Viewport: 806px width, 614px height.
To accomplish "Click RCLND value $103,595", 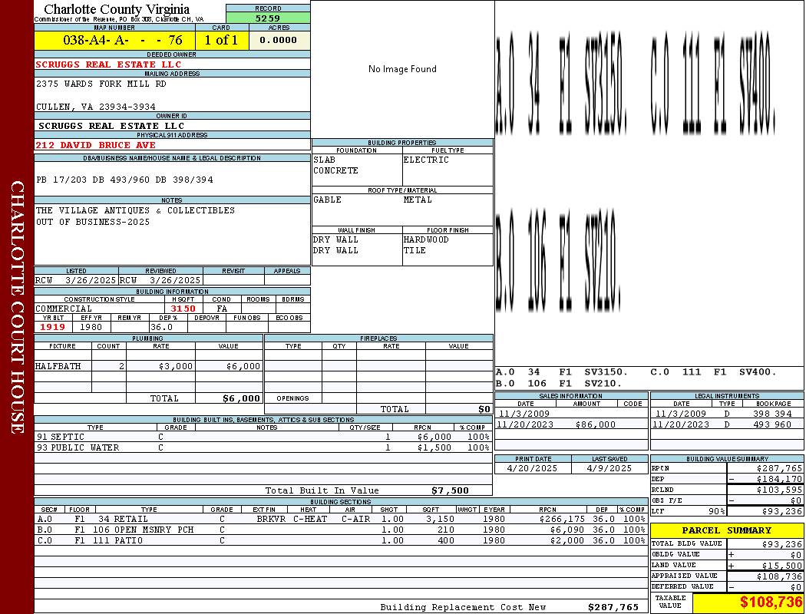I will coord(779,490).
